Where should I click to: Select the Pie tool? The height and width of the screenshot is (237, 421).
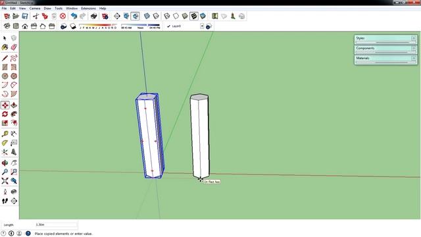[14, 94]
